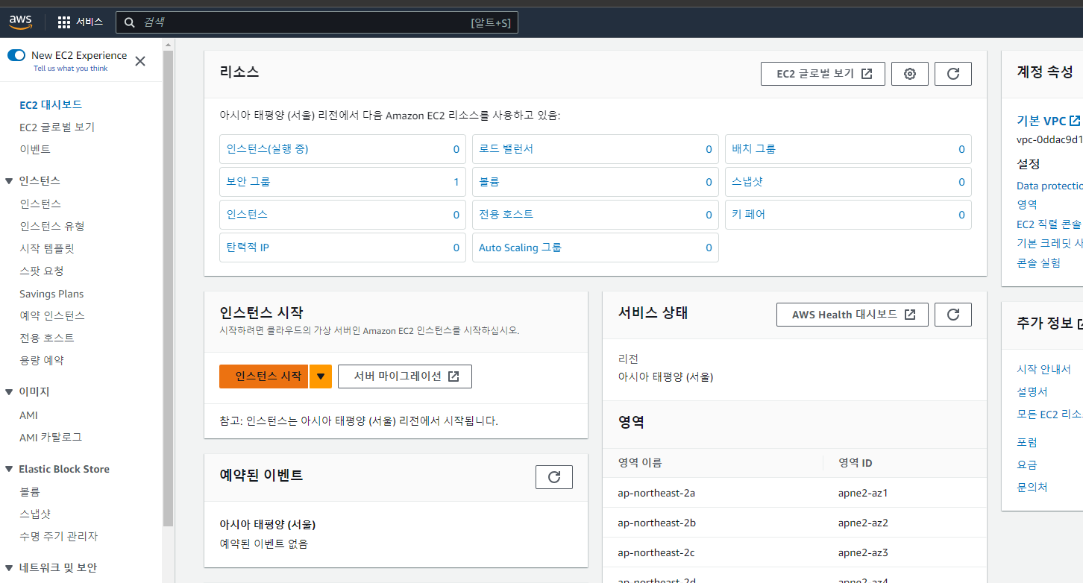Open 요금 link
The image size is (1083, 583).
tap(1027, 464)
